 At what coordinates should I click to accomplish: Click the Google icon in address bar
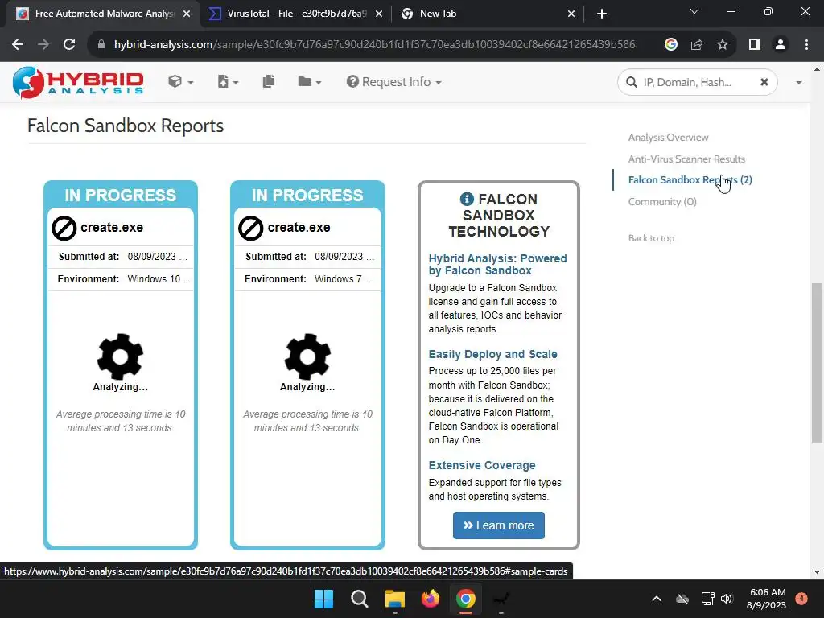click(x=670, y=45)
